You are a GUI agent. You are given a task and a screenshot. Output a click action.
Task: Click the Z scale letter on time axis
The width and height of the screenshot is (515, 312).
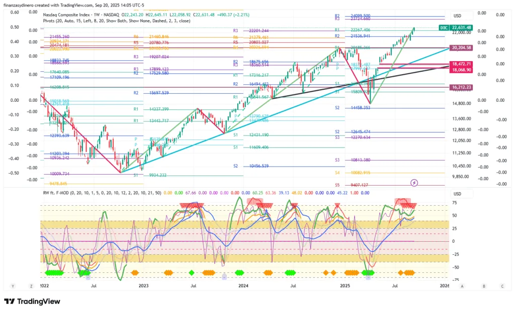coord(31,286)
